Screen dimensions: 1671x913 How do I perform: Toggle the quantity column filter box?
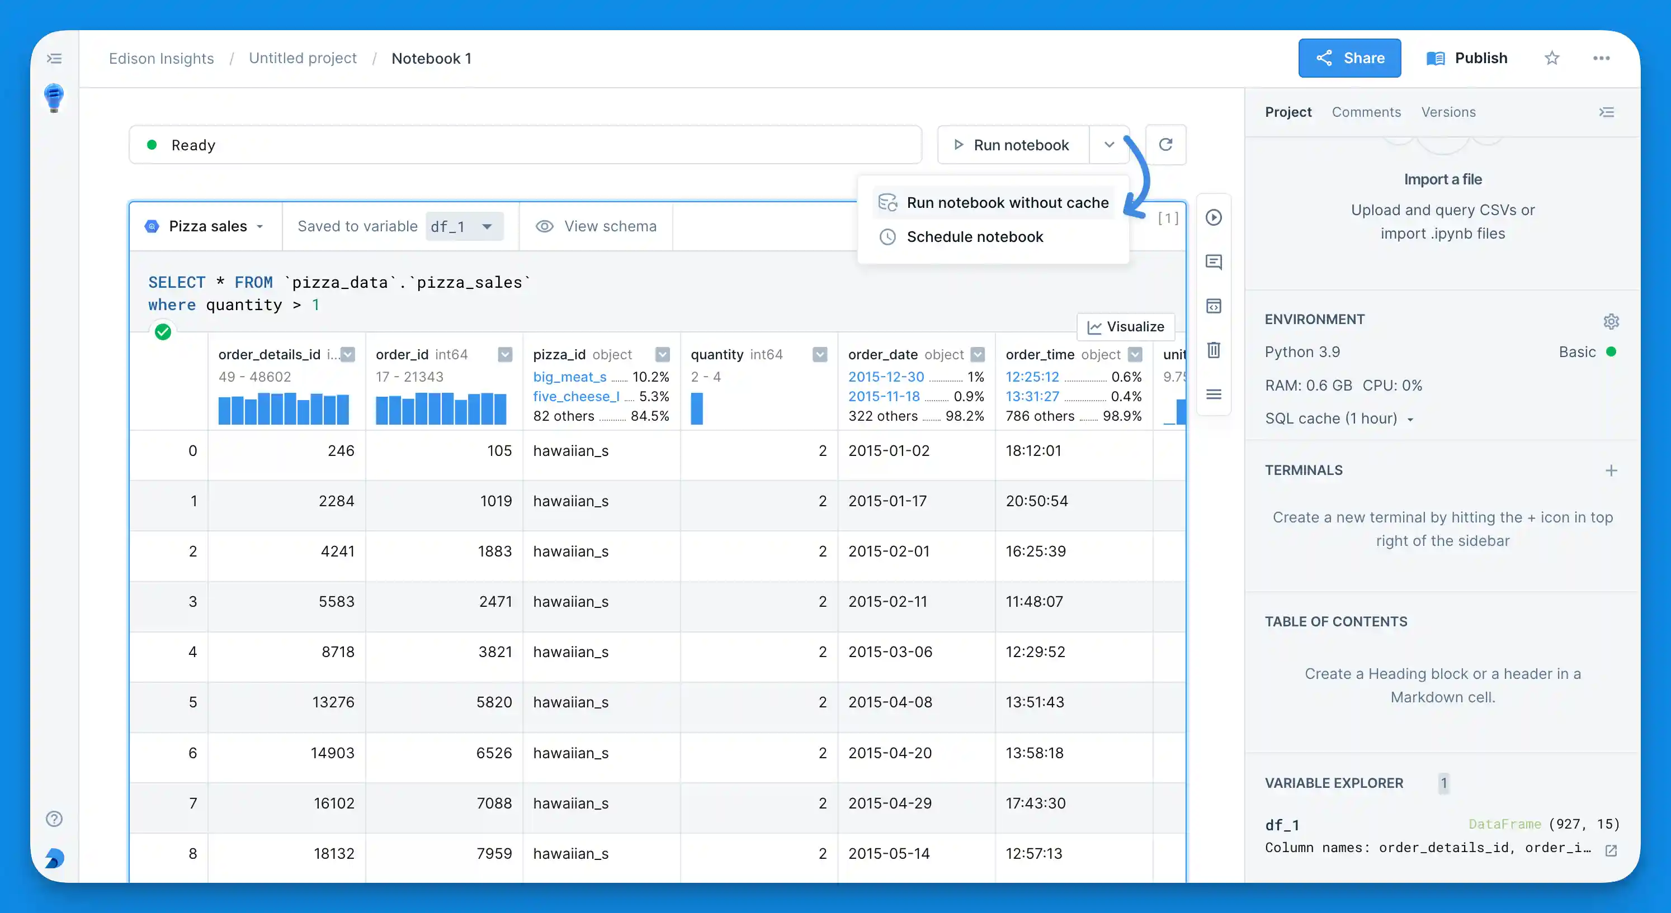(820, 354)
